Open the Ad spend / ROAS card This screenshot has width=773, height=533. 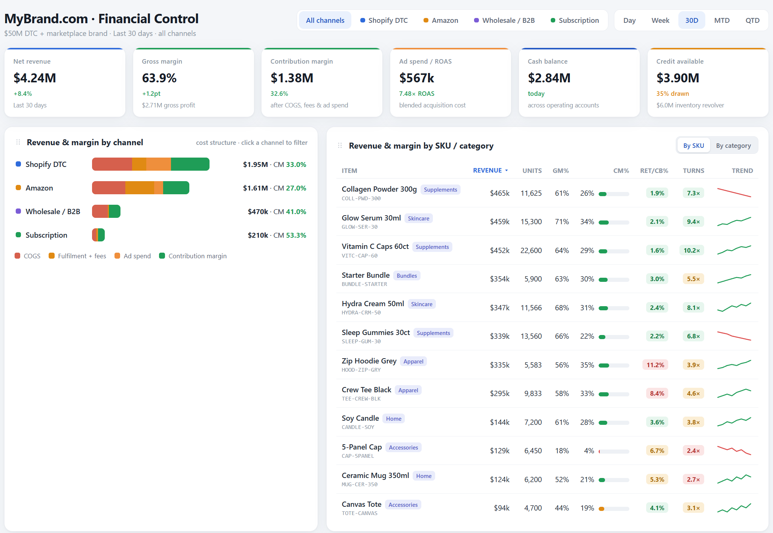tap(450, 82)
